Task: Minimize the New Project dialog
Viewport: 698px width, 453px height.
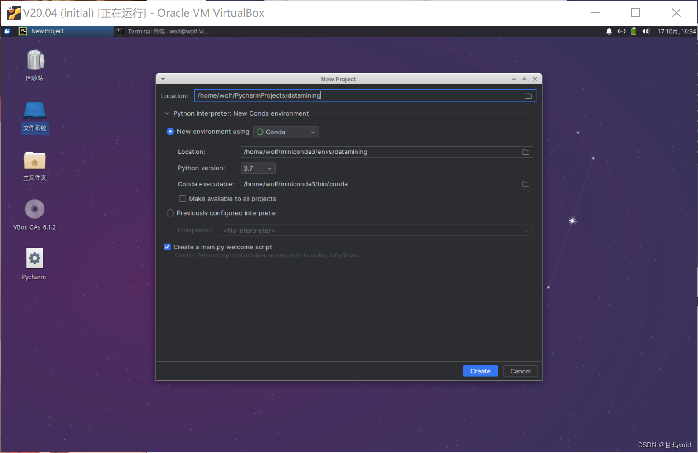Action: coord(514,79)
